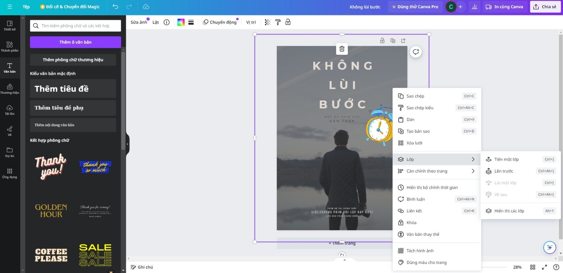
Task: Click the copy style paint roller icon
Action: [x=278, y=22]
